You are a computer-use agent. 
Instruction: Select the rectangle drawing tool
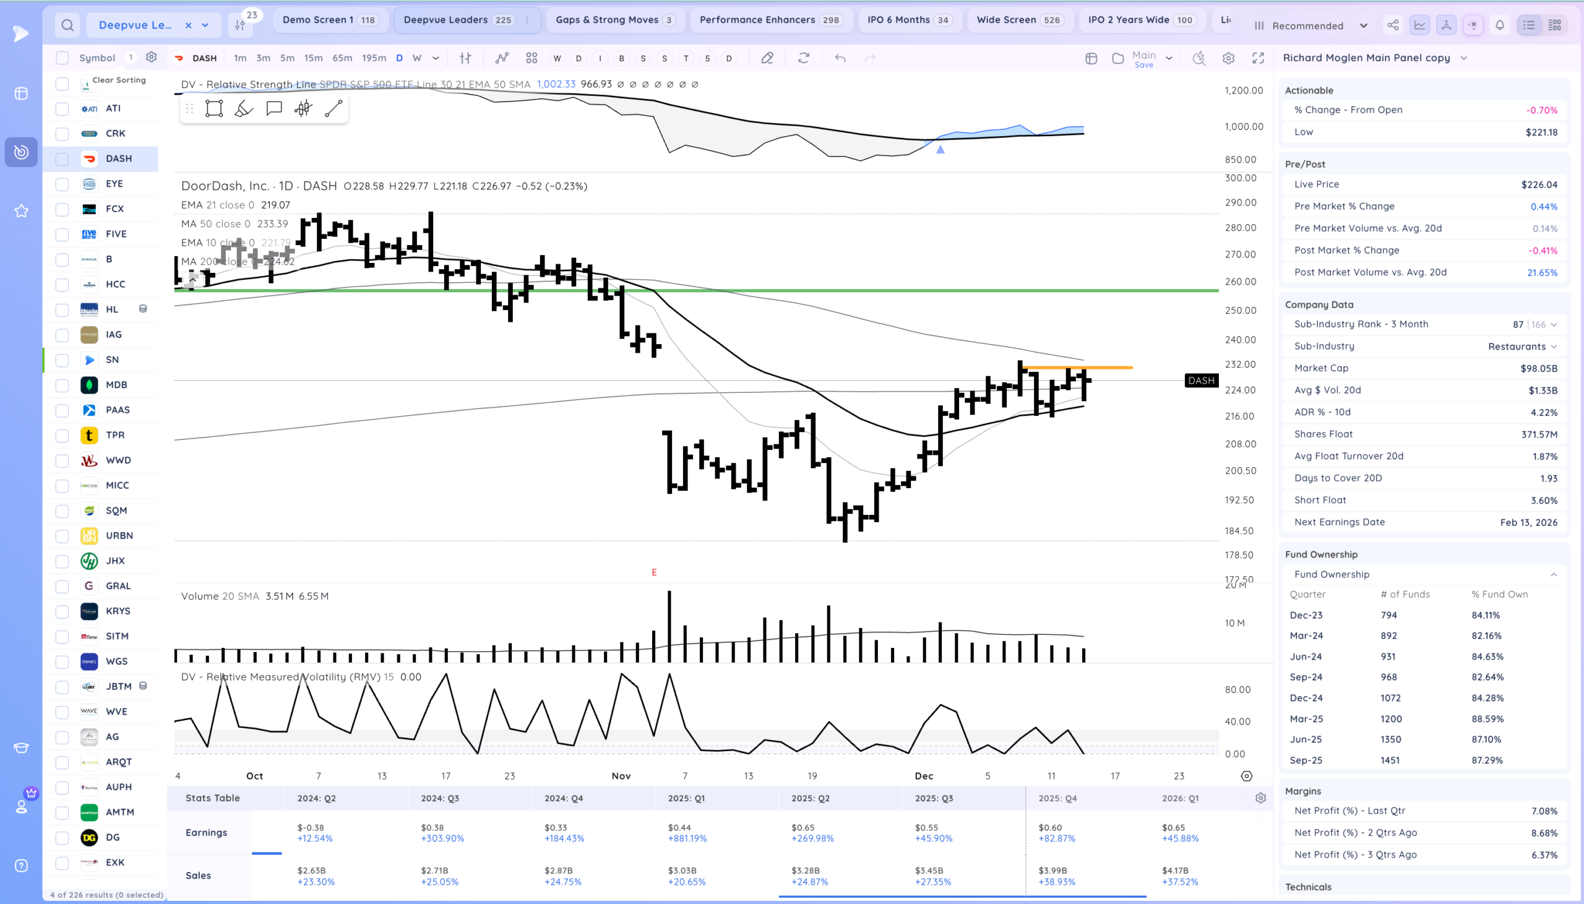214,110
